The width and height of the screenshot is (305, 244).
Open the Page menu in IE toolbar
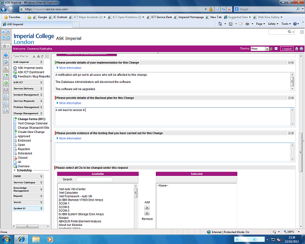click(261, 23)
